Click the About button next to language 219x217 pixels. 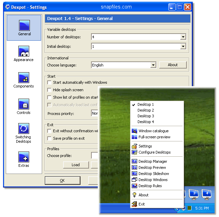pyautogui.click(x=173, y=65)
